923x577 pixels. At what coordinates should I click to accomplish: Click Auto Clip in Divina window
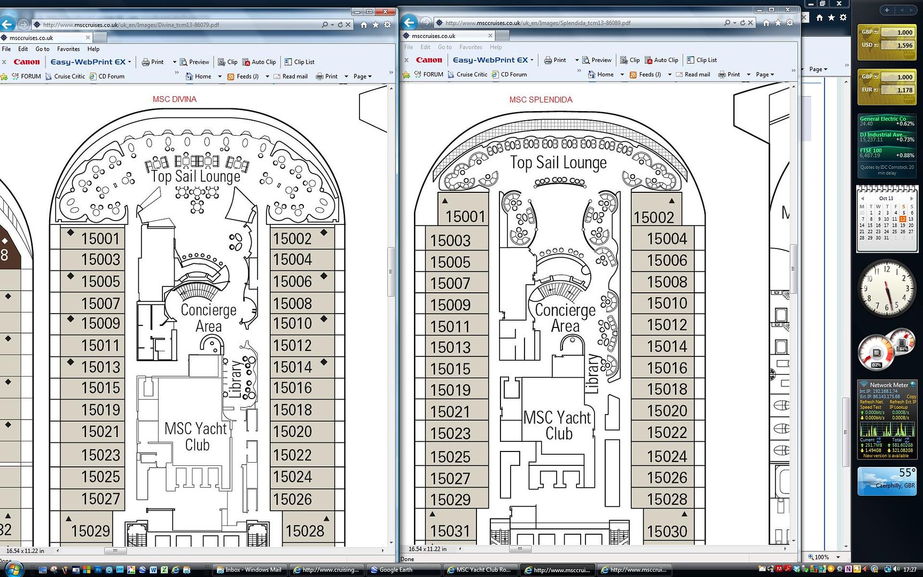(259, 62)
